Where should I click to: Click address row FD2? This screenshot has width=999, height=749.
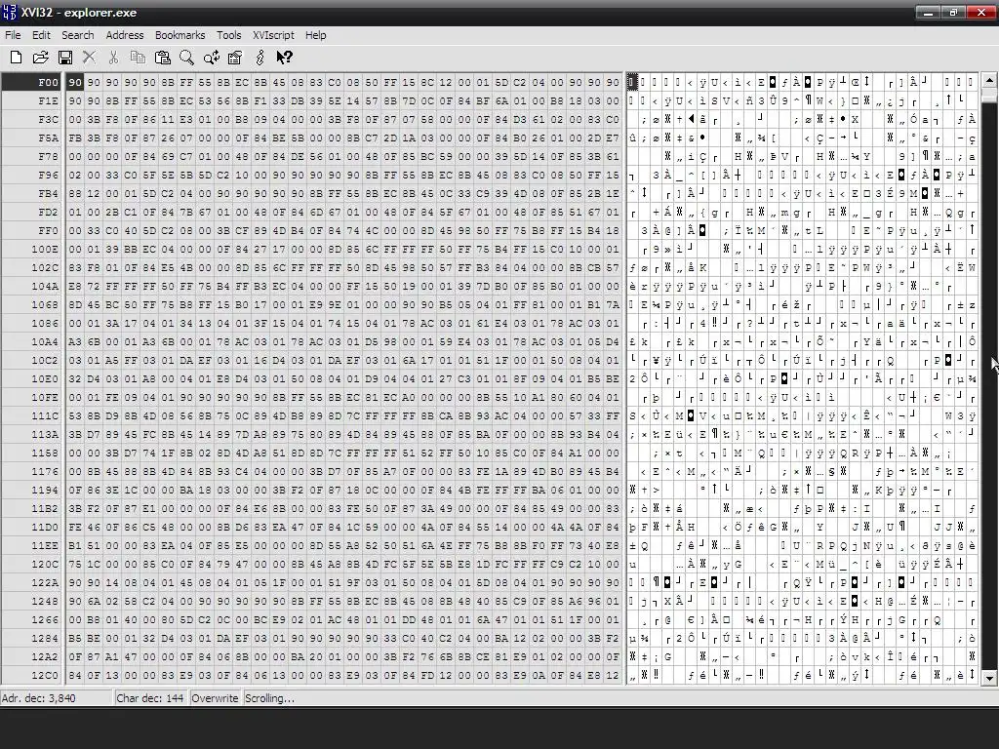coord(32,212)
